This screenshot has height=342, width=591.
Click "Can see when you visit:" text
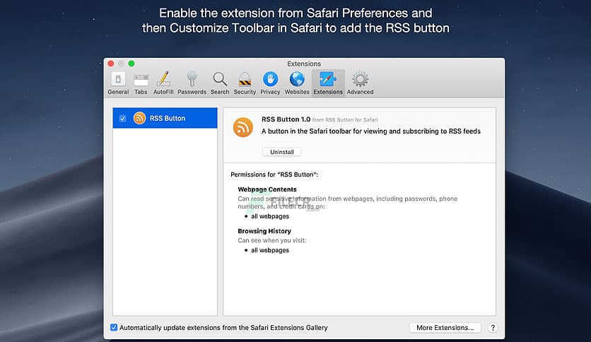coord(271,240)
